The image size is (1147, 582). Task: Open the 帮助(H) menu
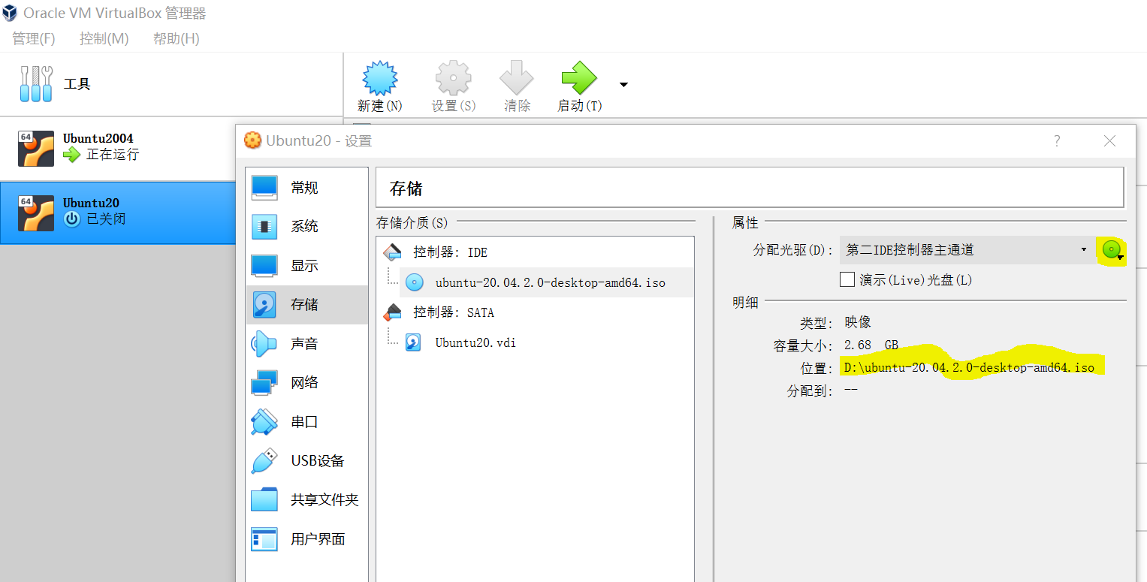[x=177, y=38]
